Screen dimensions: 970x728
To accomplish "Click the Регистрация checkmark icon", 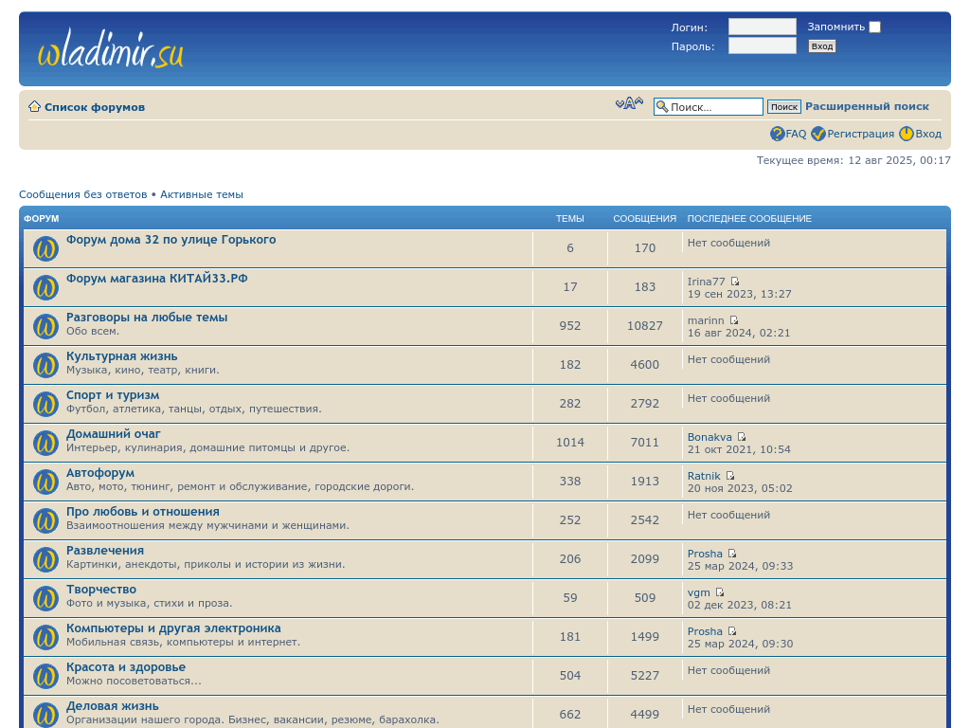I will [x=818, y=134].
